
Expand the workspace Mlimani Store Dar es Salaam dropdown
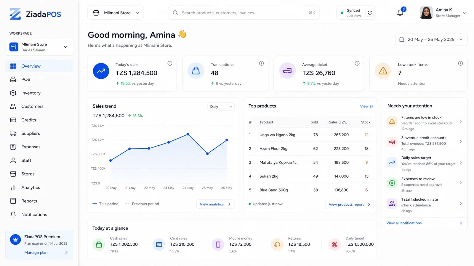click(39, 47)
